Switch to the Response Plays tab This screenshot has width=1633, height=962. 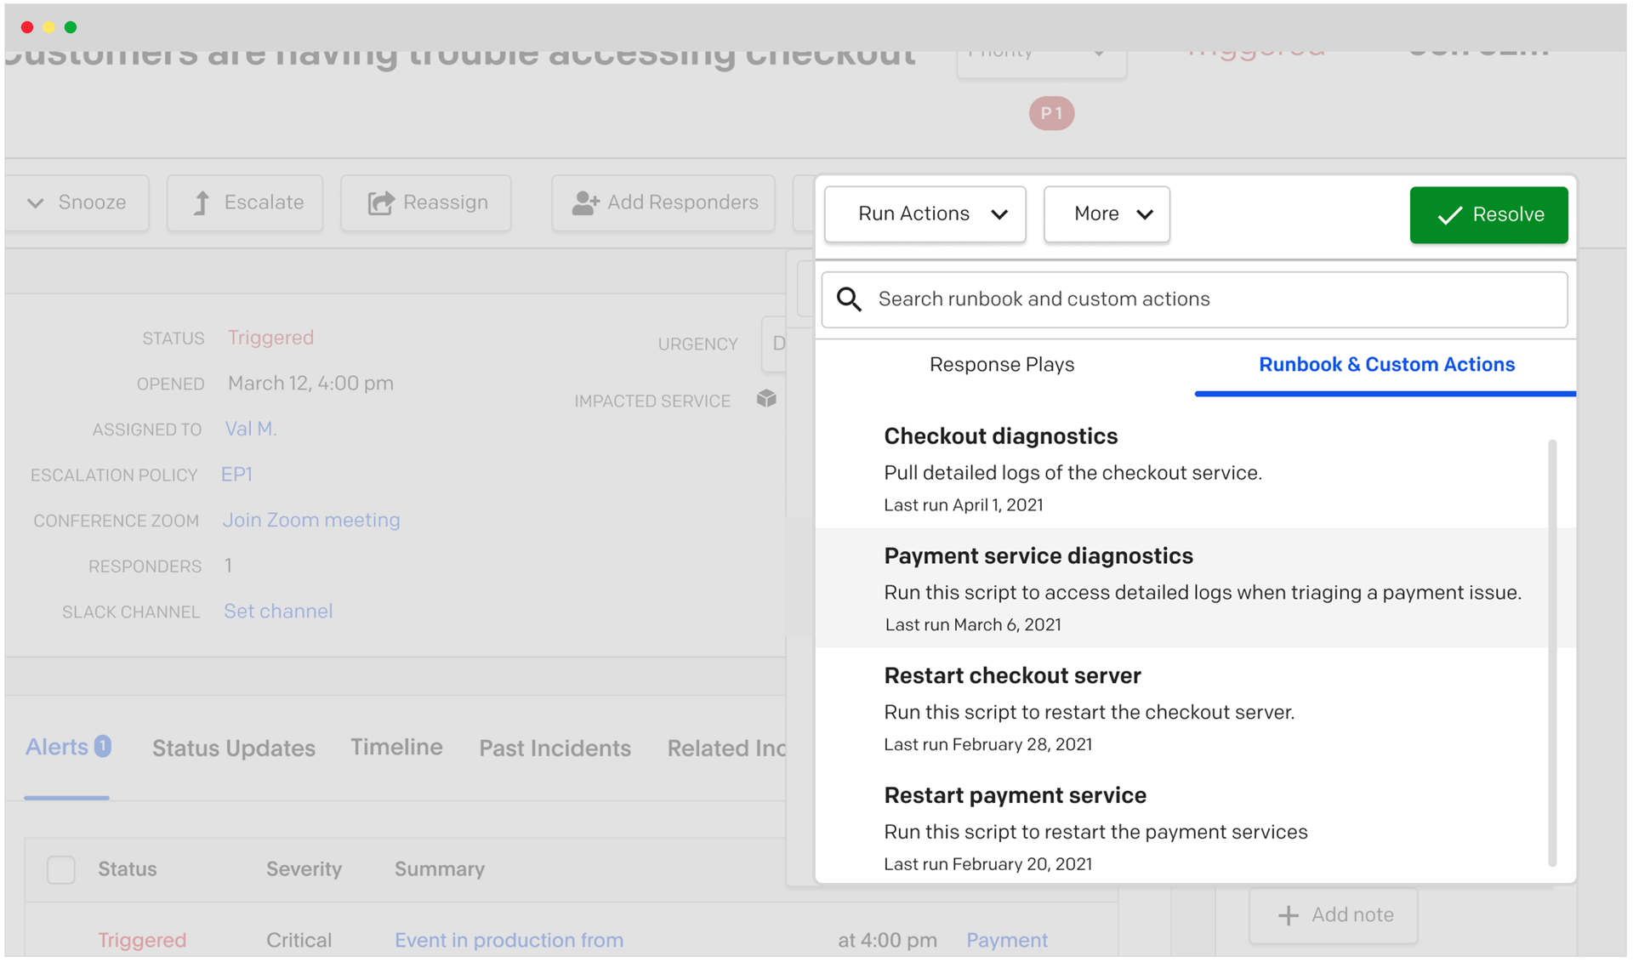point(1002,365)
